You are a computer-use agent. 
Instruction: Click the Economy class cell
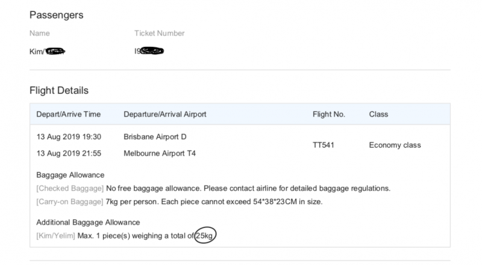pyautogui.click(x=395, y=145)
